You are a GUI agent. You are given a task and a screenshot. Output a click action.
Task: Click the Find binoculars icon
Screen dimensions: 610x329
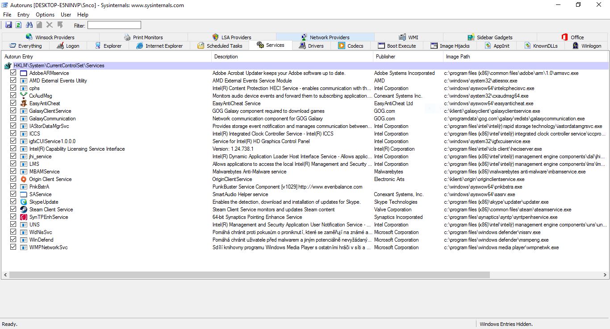[29, 25]
